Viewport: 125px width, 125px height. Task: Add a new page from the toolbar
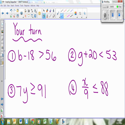click(x=11, y=16)
